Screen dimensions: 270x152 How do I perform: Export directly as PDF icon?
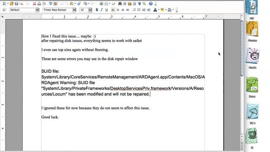pos(35,3)
